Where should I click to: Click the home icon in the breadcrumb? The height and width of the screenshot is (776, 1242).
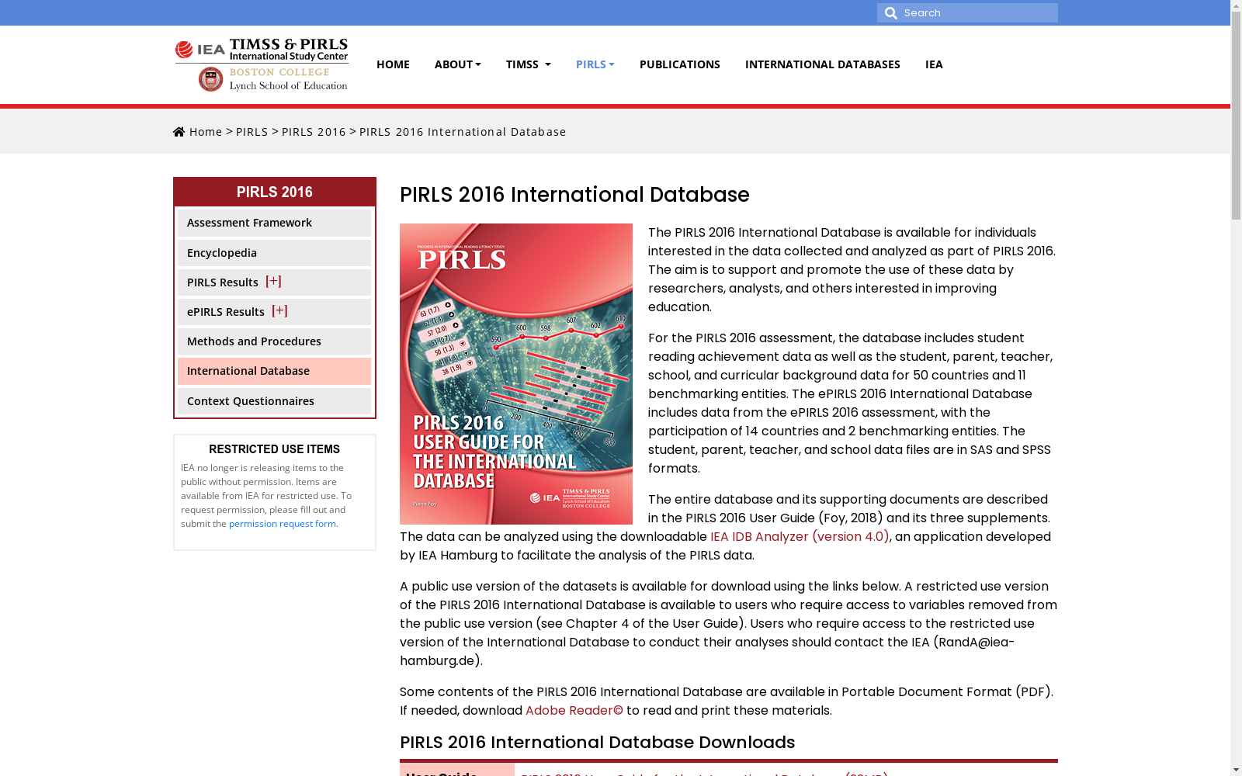tap(179, 131)
